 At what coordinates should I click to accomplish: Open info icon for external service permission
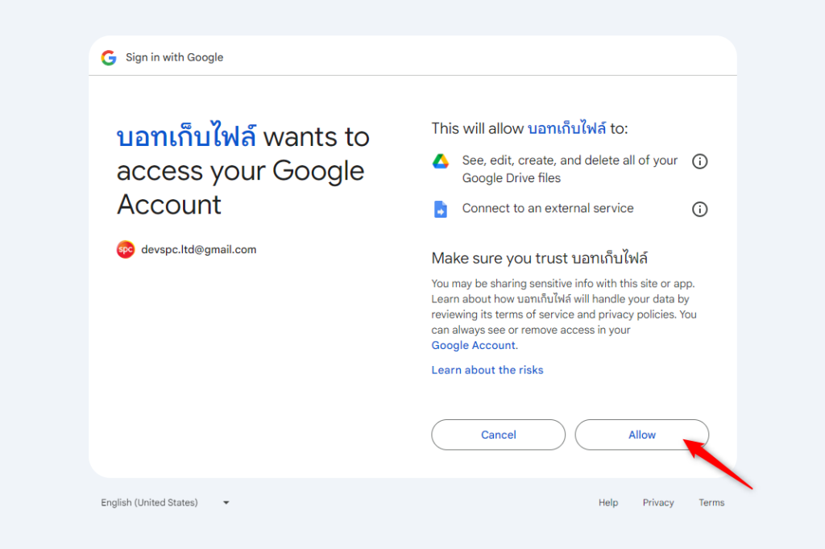pyautogui.click(x=700, y=210)
